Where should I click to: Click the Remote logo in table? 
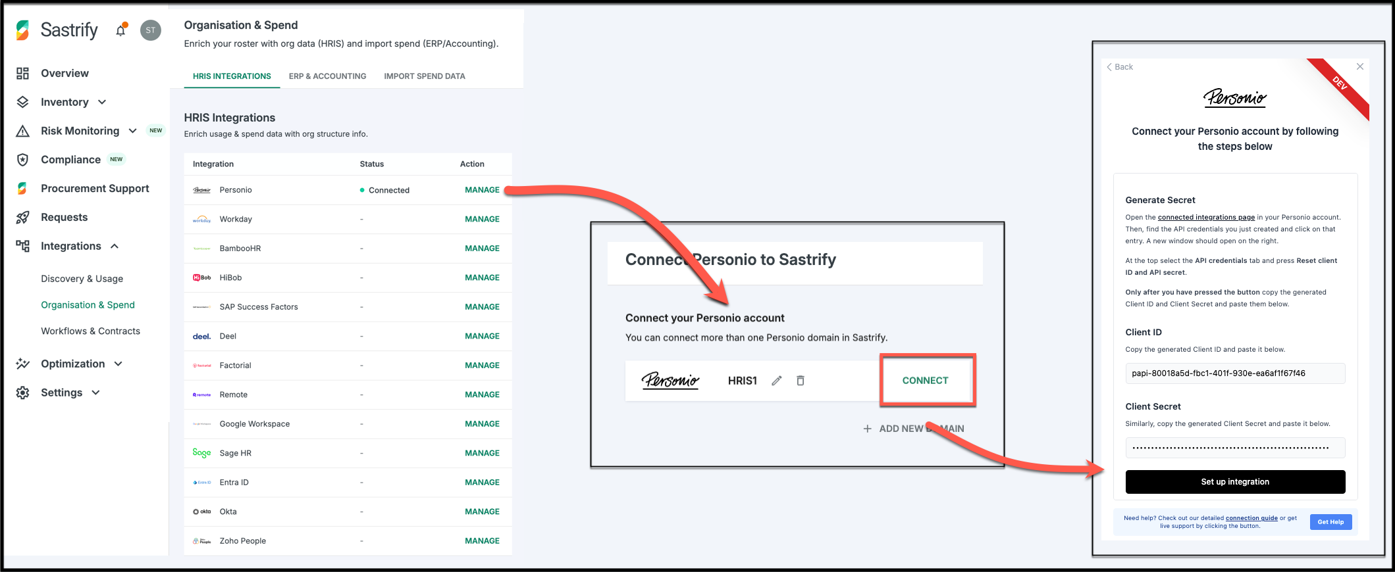pos(201,394)
